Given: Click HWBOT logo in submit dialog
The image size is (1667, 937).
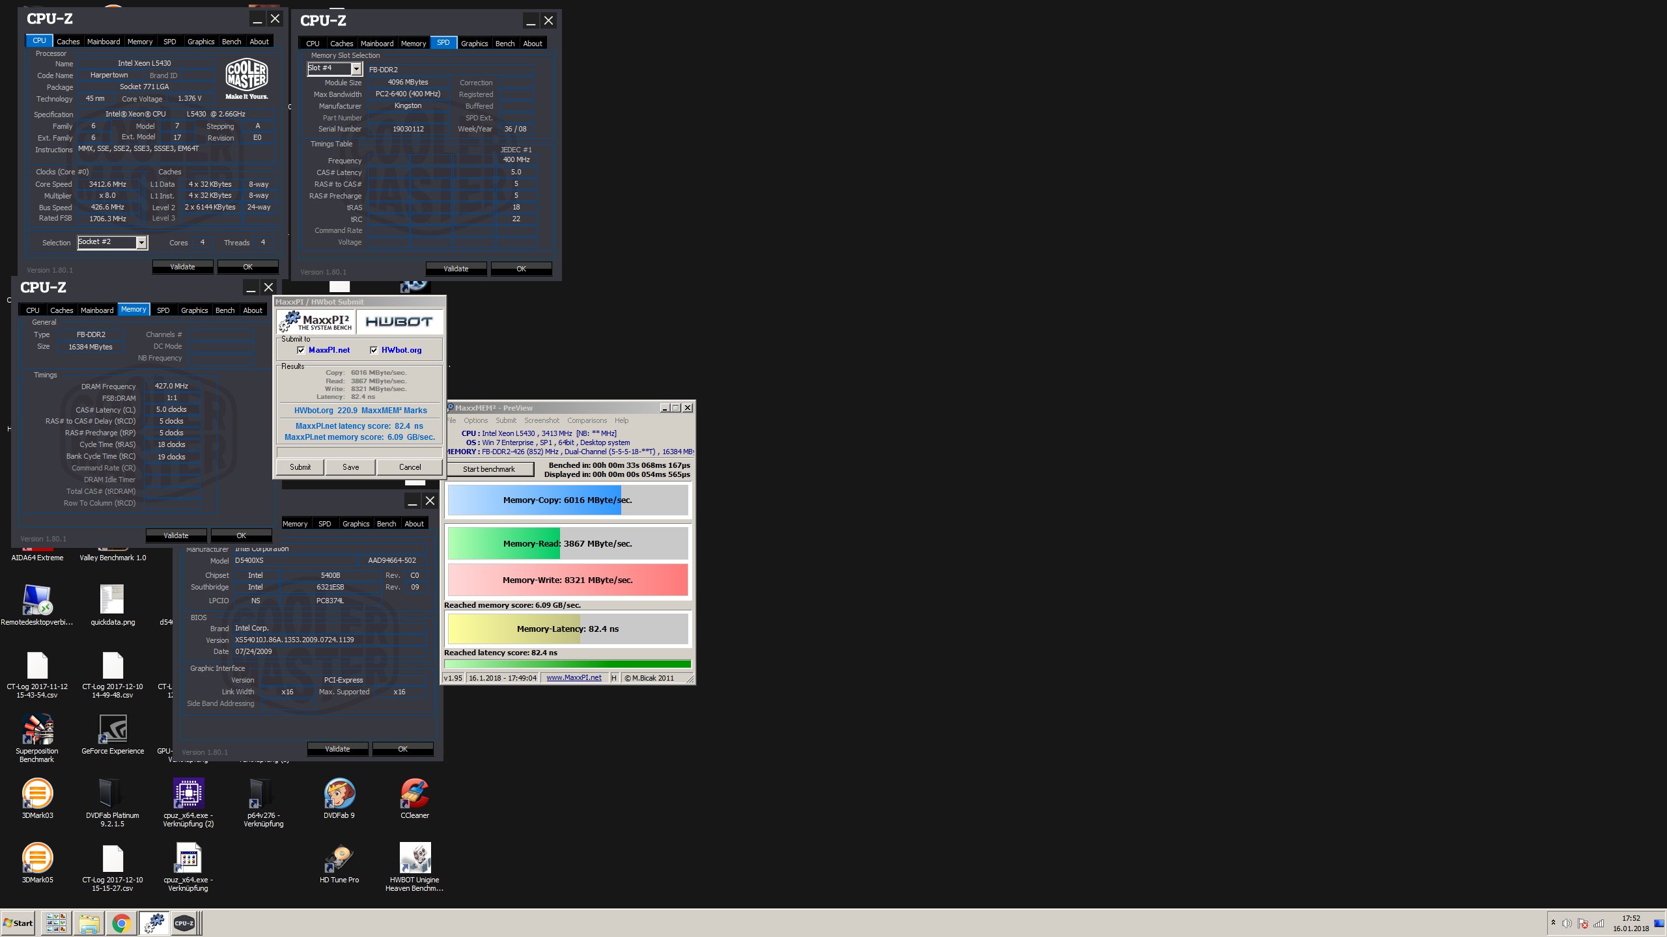Looking at the screenshot, I should point(399,321).
